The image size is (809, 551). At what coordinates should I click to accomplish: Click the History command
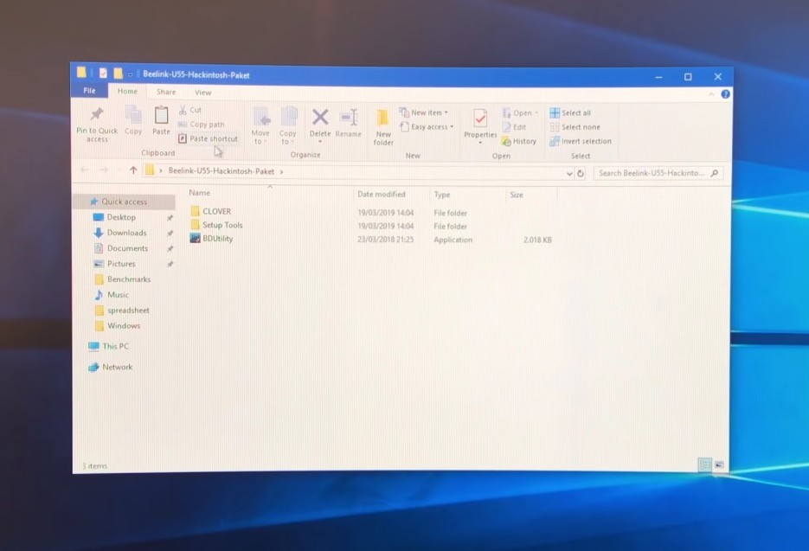[519, 141]
